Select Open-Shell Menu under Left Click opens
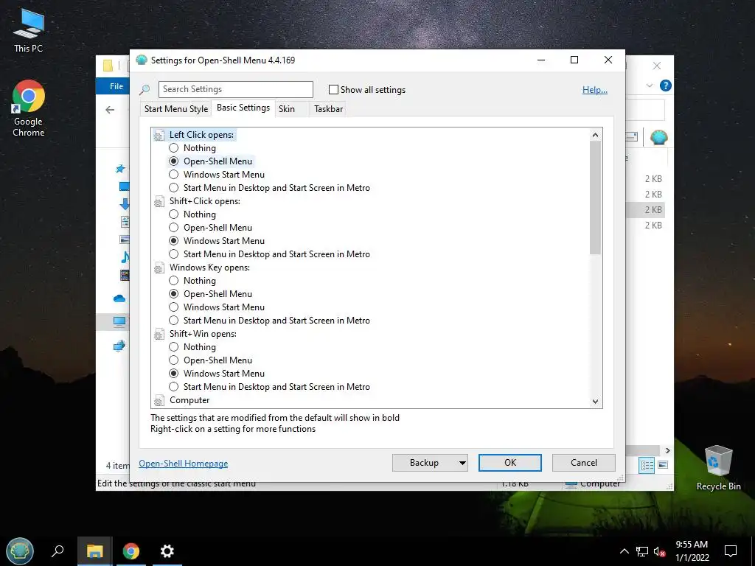This screenshot has width=755, height=566. 174,161
